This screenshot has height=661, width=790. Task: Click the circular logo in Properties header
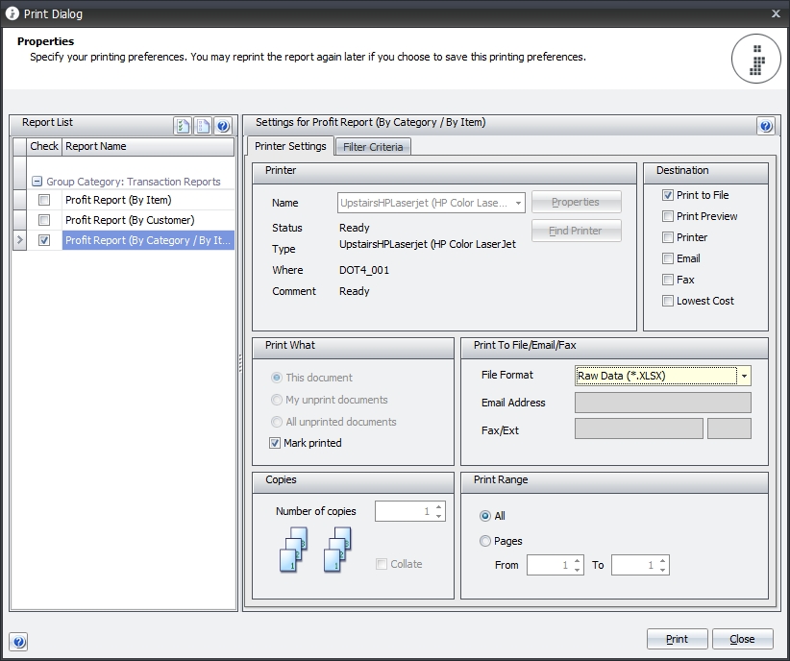click(x=756, y=59)
